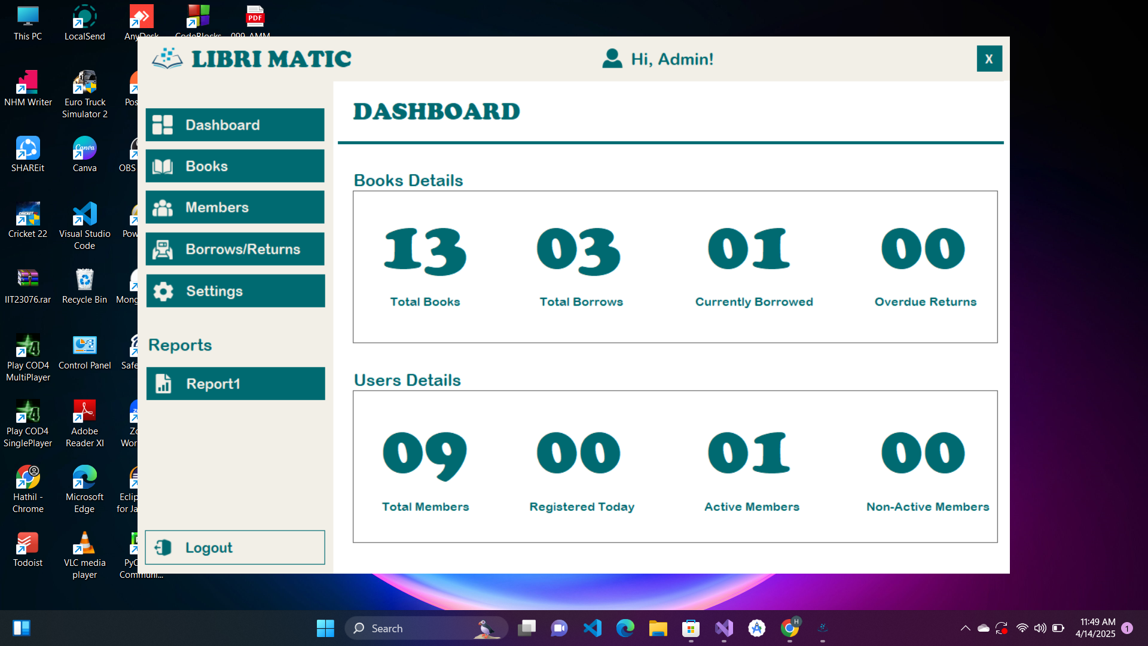Select the Control Panel desktop icon
The image size is (1148, 646).
click(x=85, y=352)
